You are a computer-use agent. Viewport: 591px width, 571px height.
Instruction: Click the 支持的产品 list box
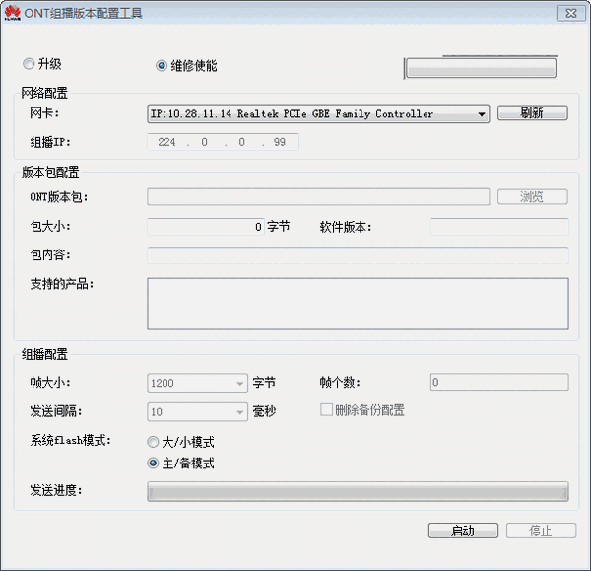pyautogui.click(x=358, y=304)
